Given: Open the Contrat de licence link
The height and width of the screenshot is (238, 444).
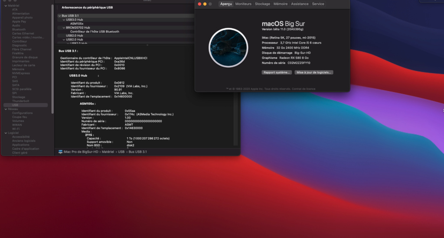Looking at the screenshot, I should [304, 89].
